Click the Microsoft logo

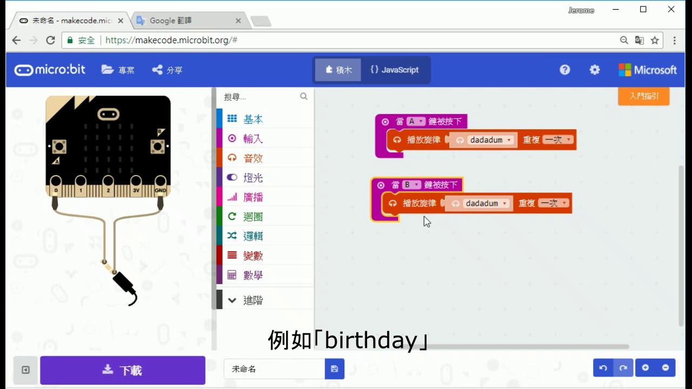tap(648, 70)
